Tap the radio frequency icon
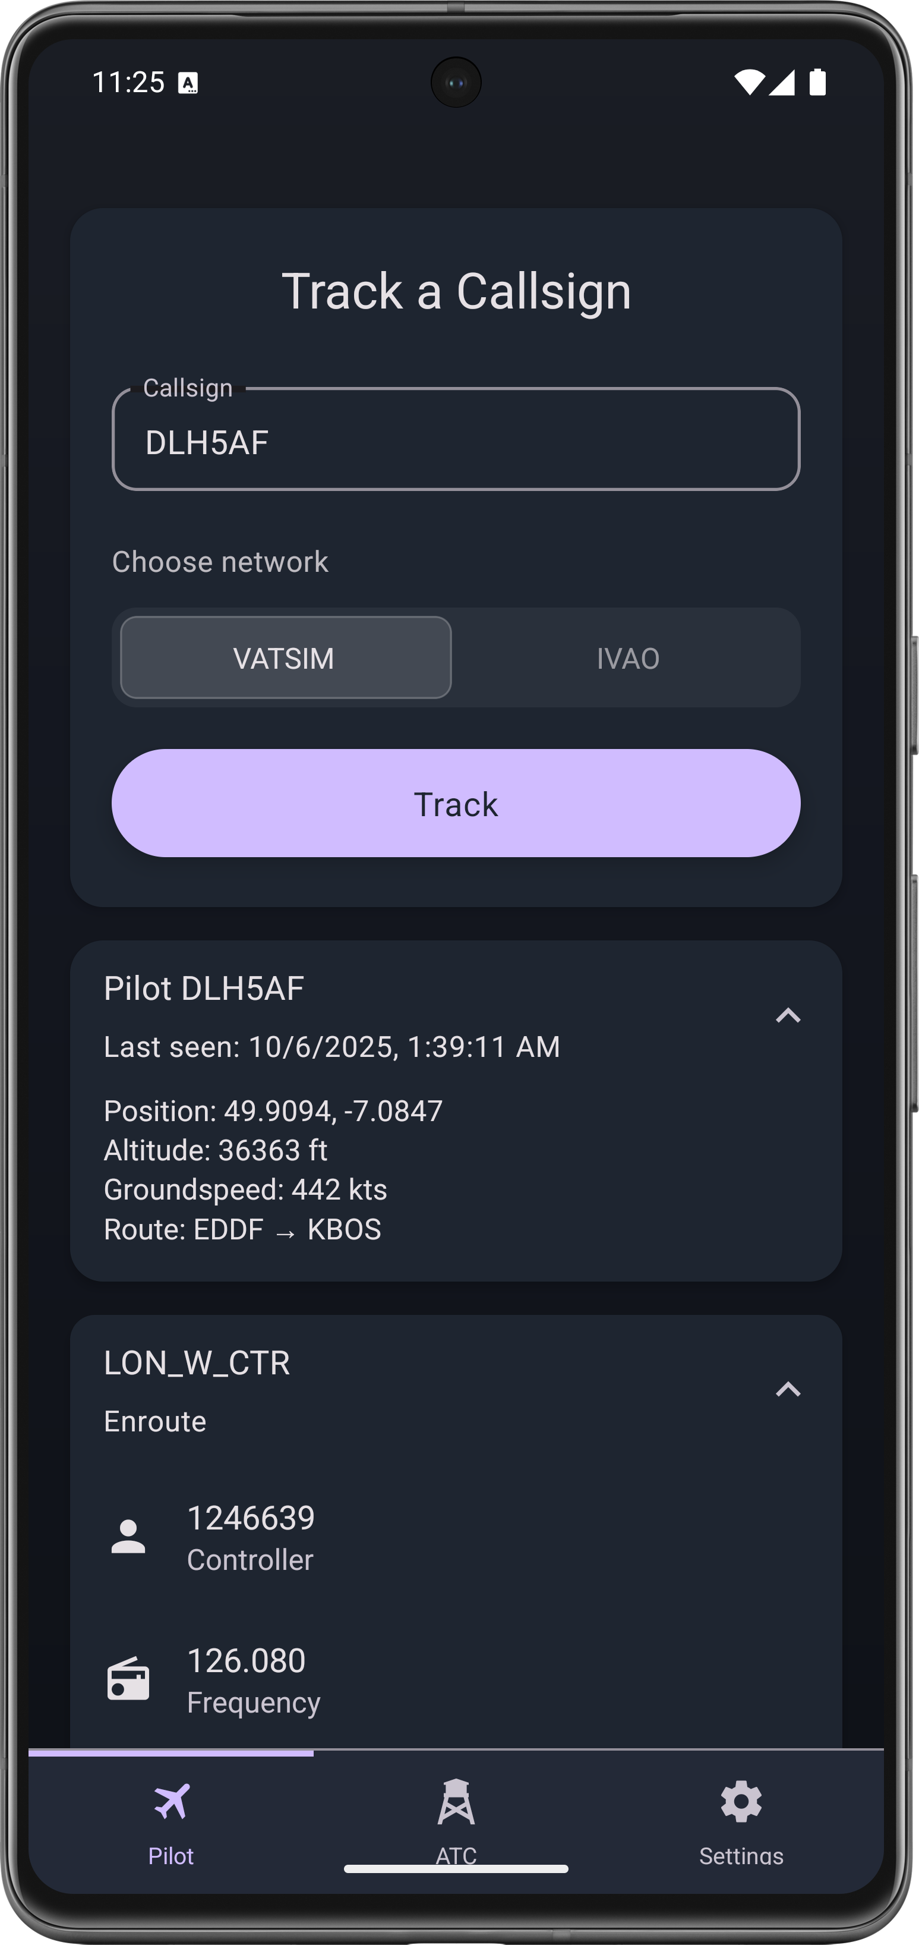Image resolution: width=919 pixels, height=1945 pixels. (x=128, y=1679)
